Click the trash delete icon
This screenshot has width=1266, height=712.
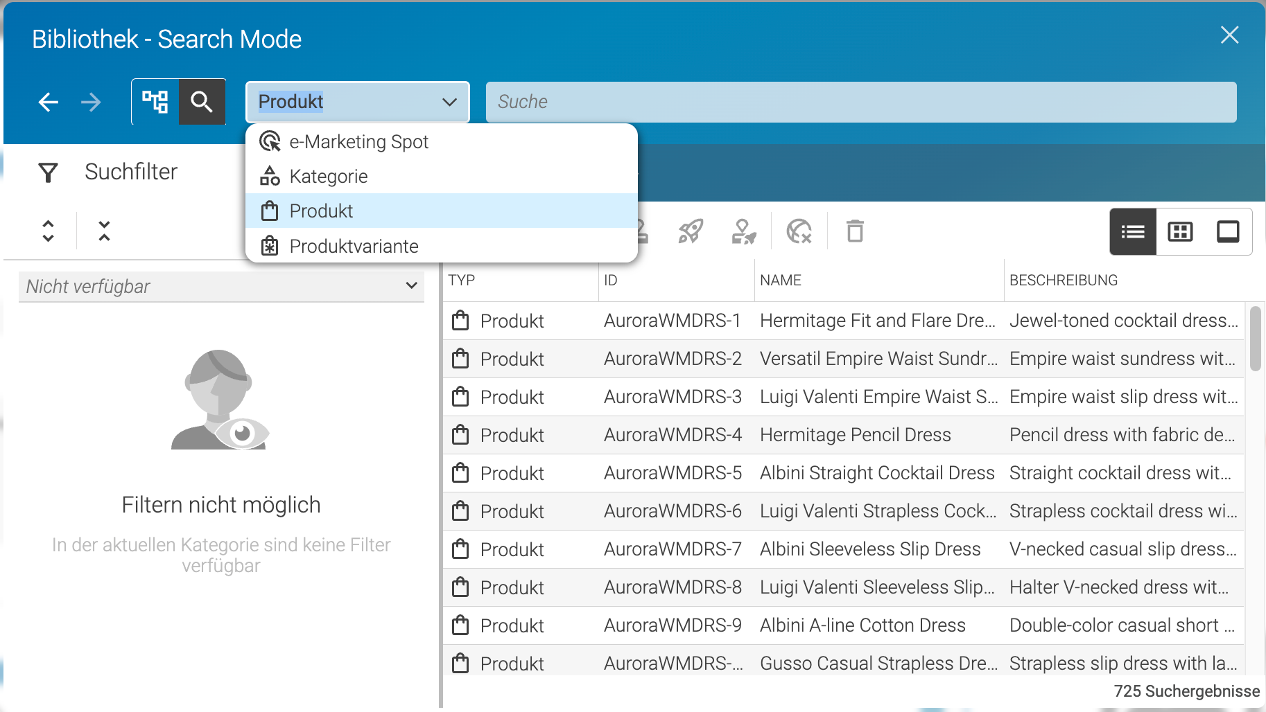click(x=855, y=231)
